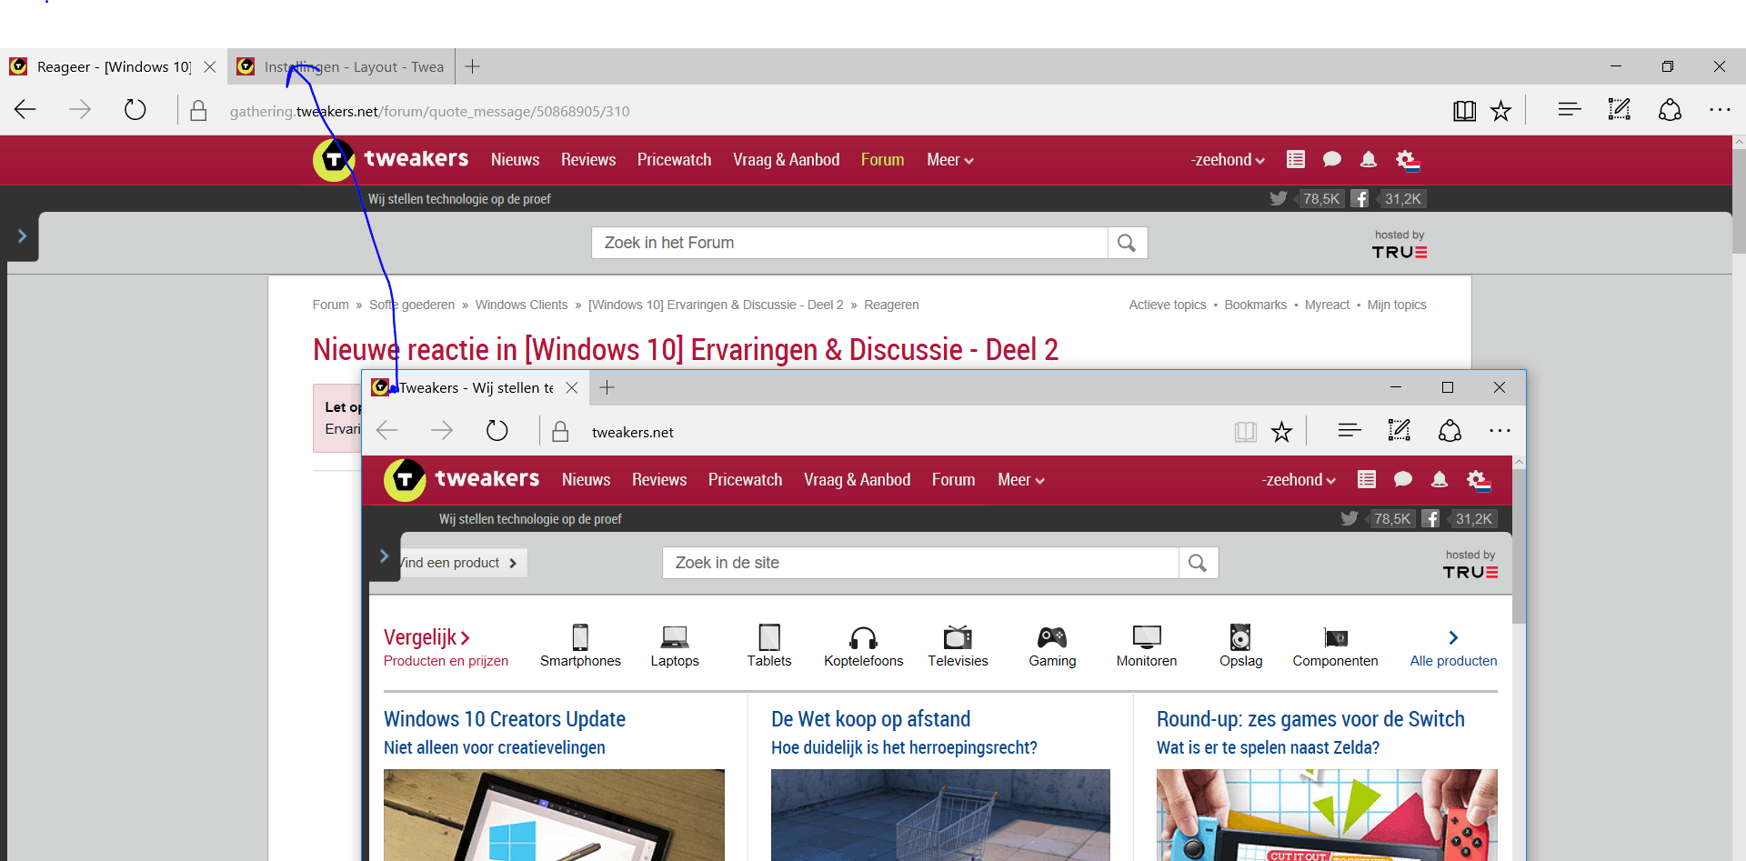Open messages icon in front window header
The image size is (1746, 861).
[1403, 480]
